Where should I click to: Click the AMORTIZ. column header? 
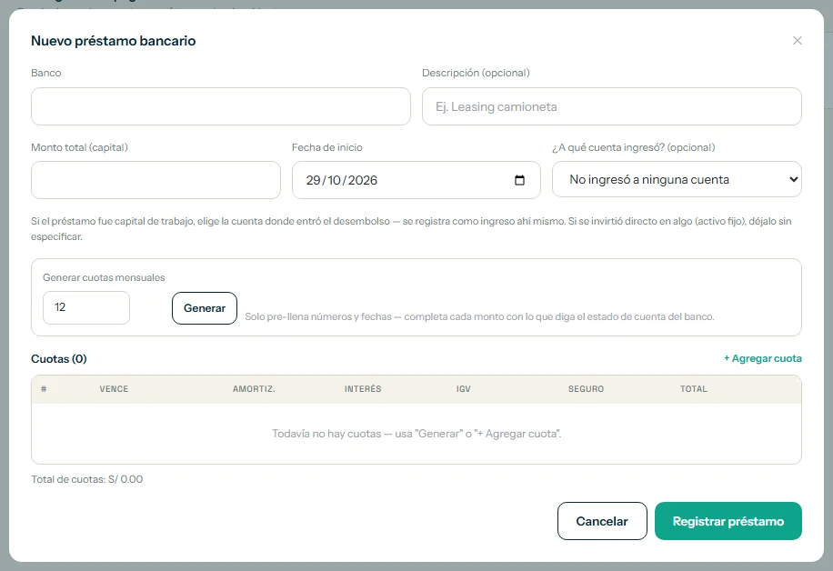[254, 389]
